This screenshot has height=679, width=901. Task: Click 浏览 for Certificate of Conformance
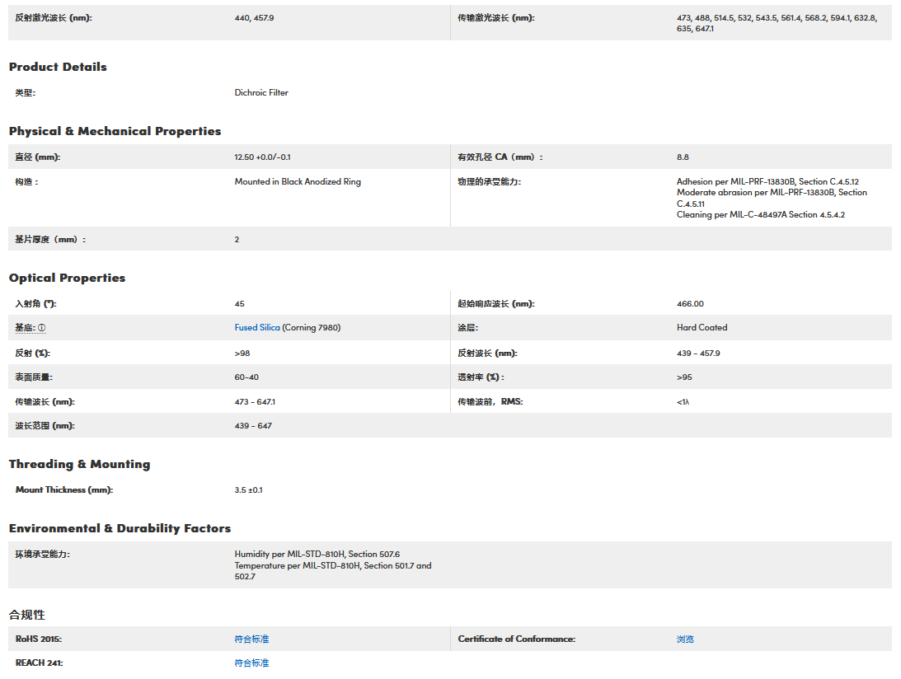685,639
